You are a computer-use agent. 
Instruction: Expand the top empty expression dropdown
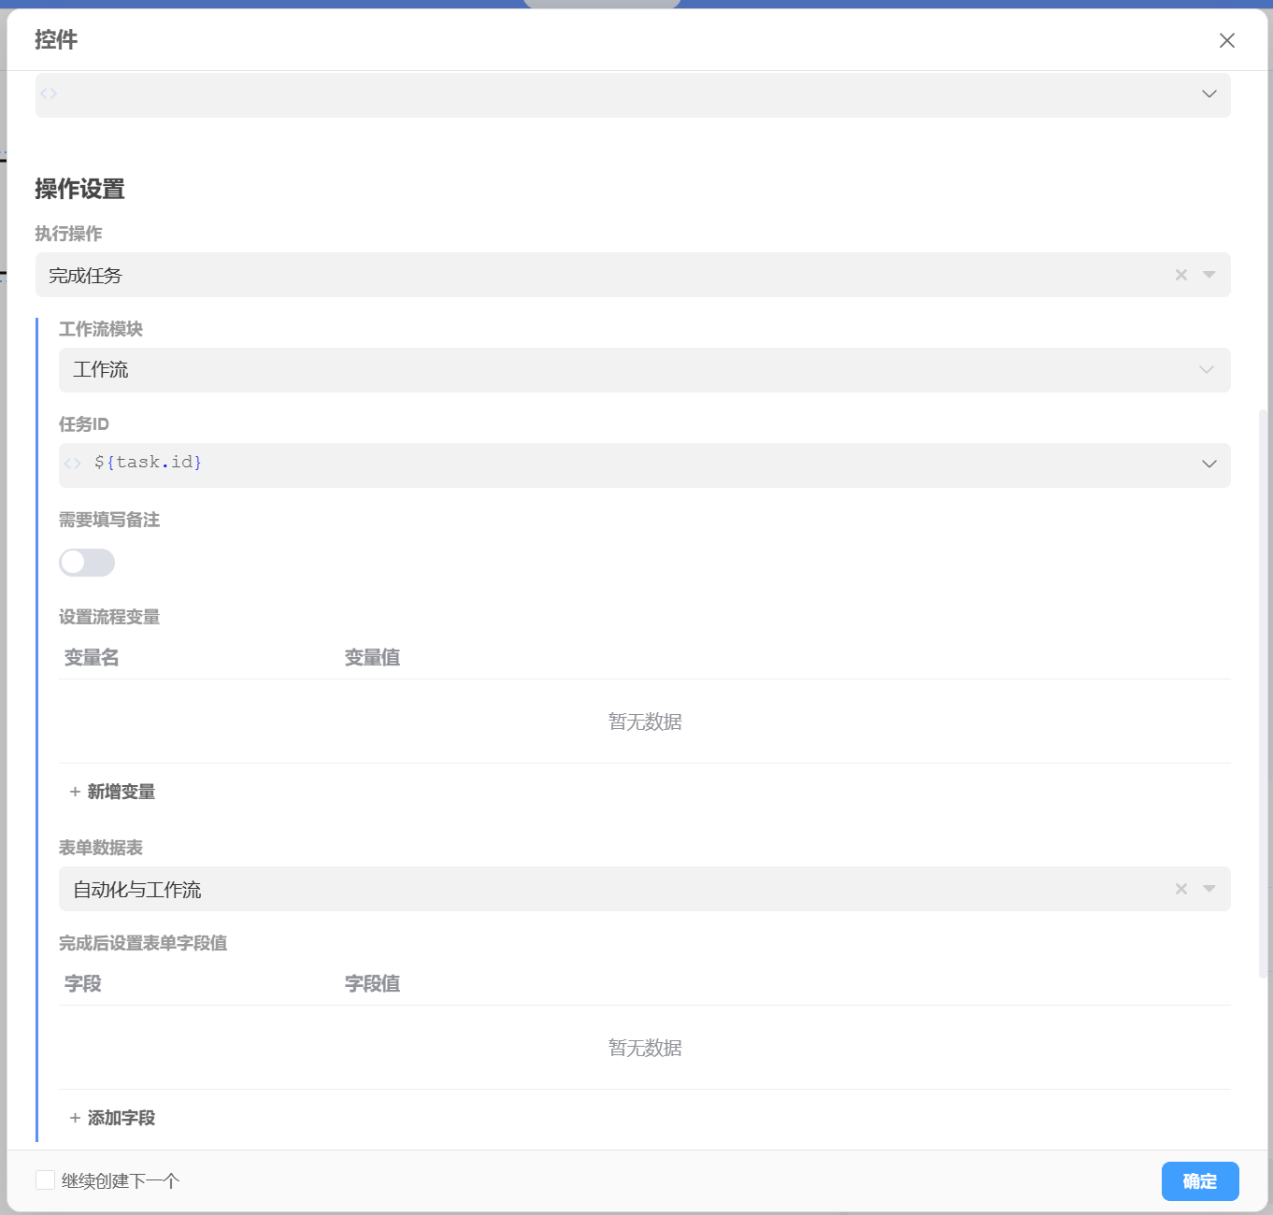pyautogui.click(x=1209, y=93)
